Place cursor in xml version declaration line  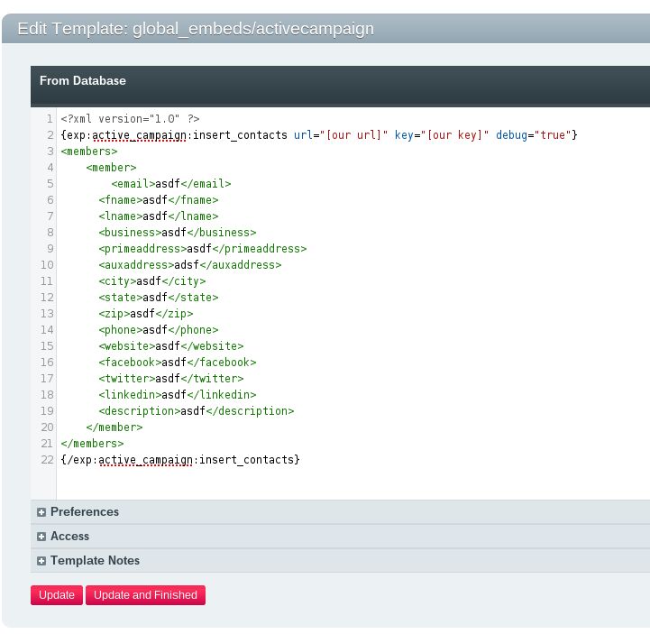130,119
